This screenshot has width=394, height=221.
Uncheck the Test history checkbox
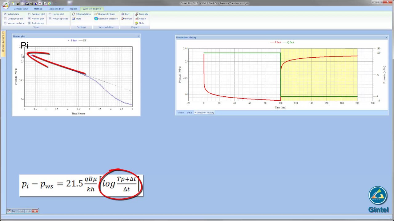pos(29,23)
